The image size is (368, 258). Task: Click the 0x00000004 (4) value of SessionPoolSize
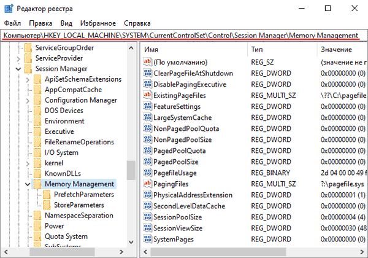pos(343,217)
